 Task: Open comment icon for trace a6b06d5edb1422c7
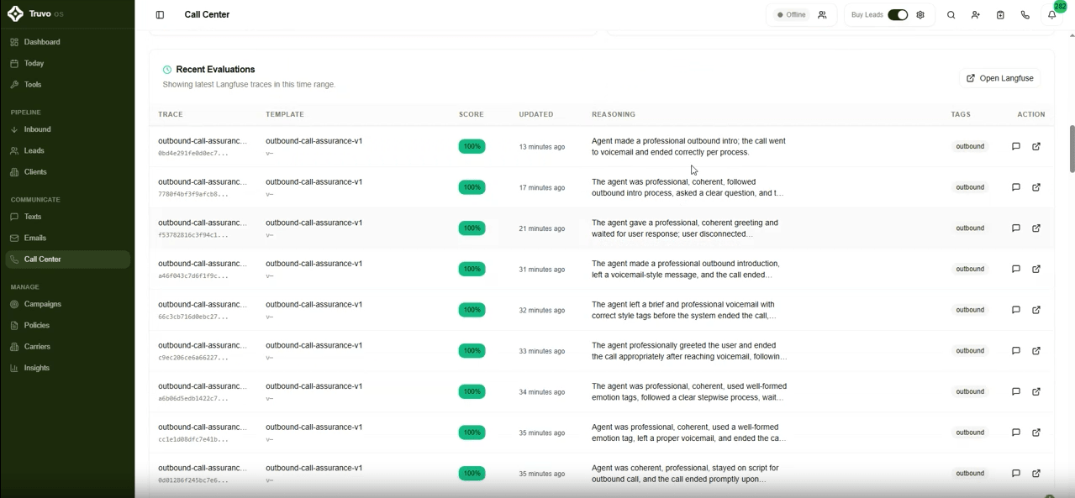pos(1015,391)
